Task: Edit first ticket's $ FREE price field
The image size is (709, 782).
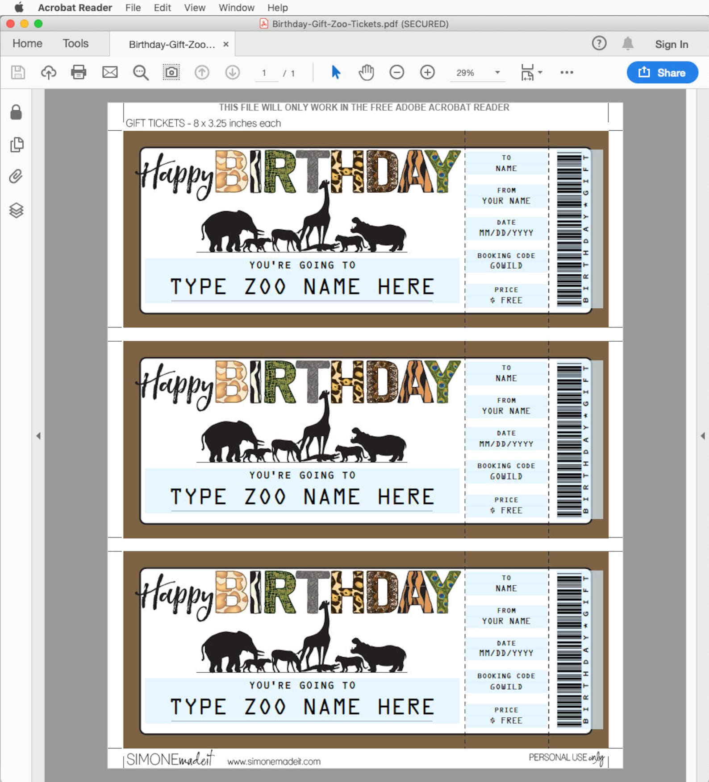Action: [x=506, y=300]
